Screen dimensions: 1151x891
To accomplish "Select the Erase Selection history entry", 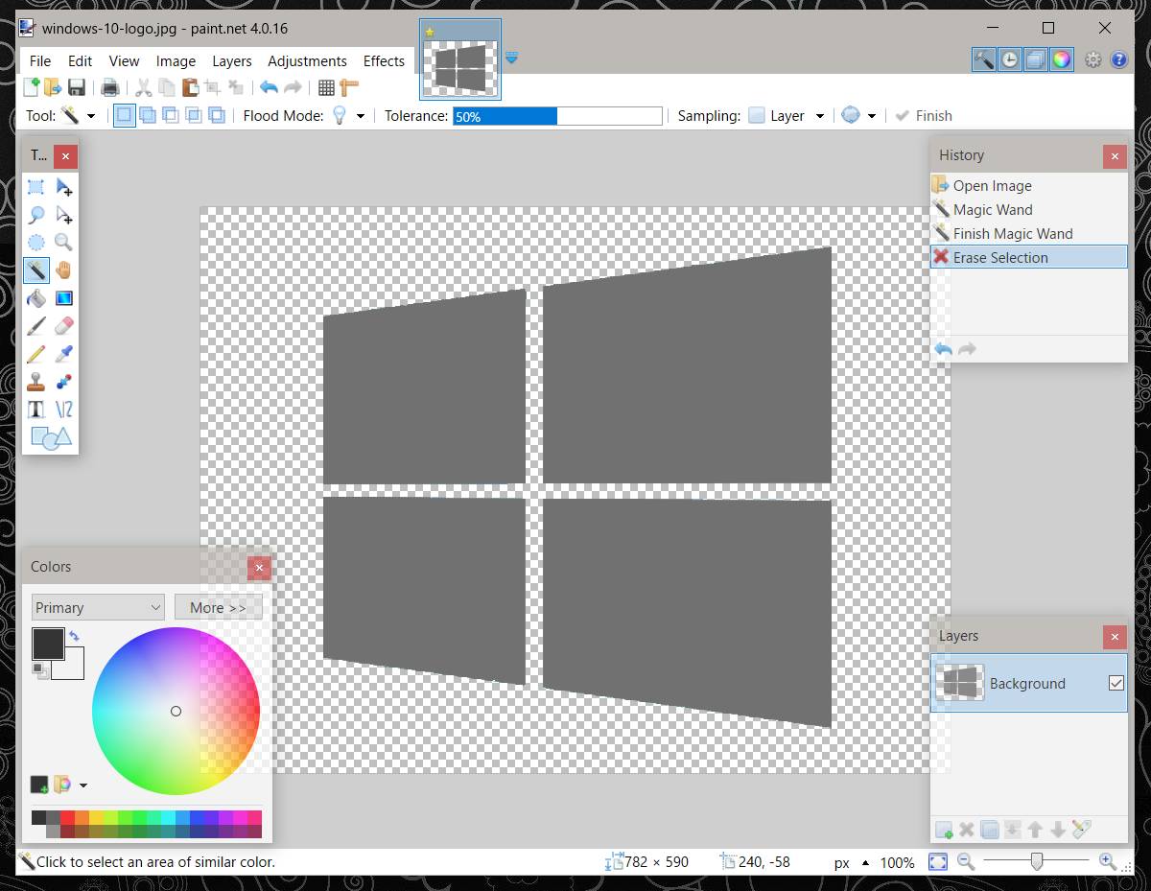I will coord(1001,257).
